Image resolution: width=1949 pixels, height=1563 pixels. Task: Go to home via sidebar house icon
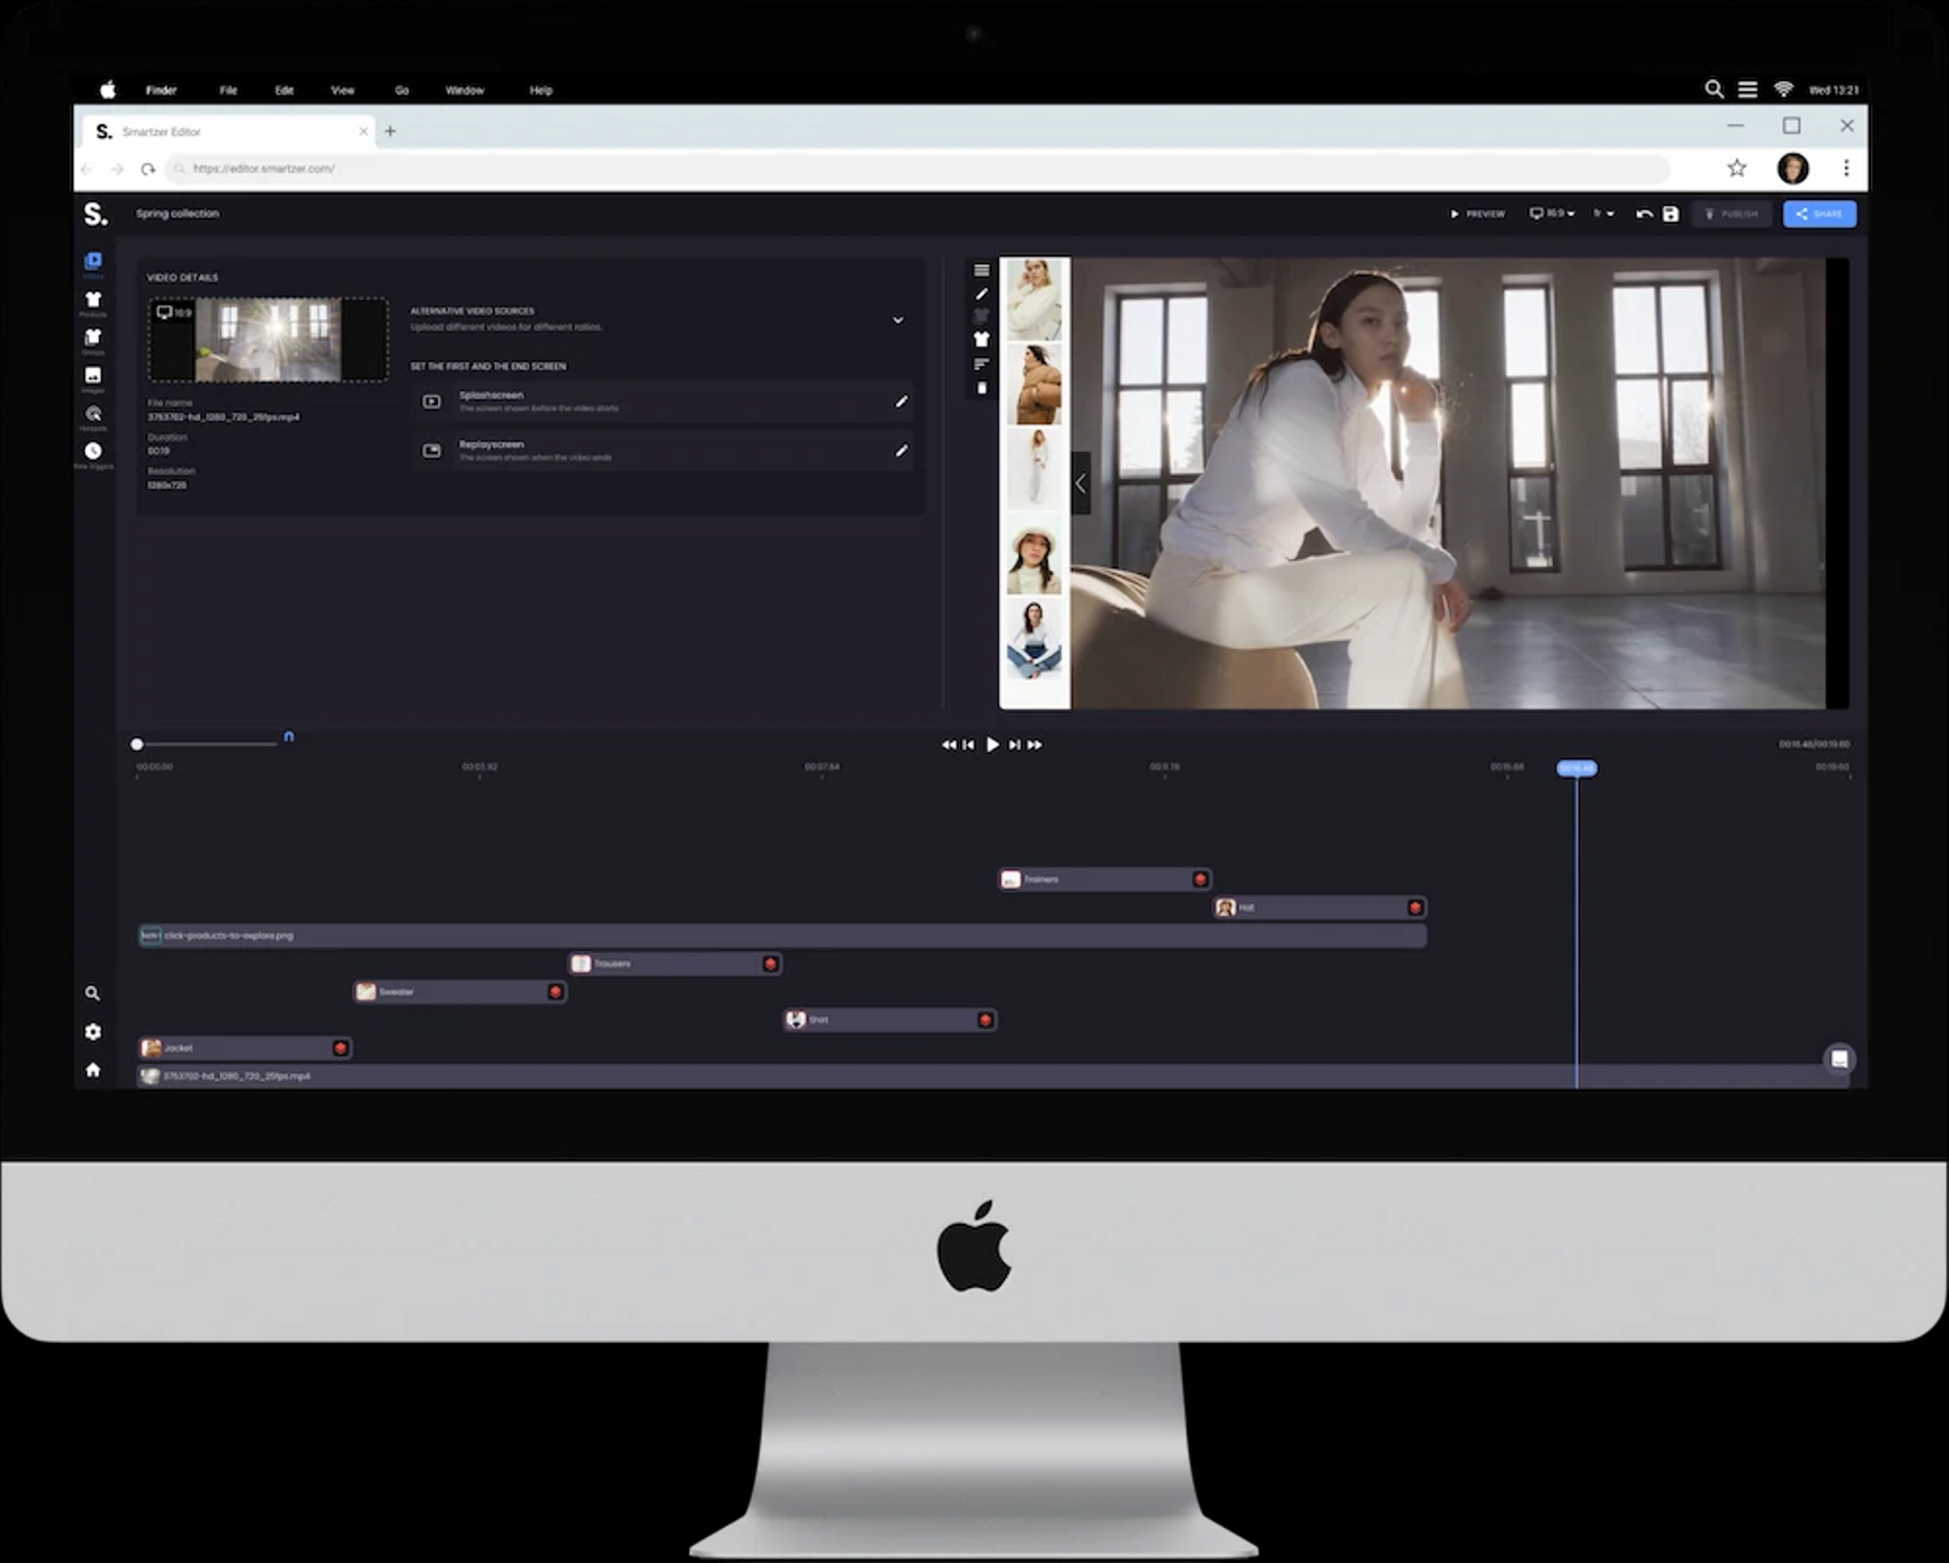(x=92, y=1069)
